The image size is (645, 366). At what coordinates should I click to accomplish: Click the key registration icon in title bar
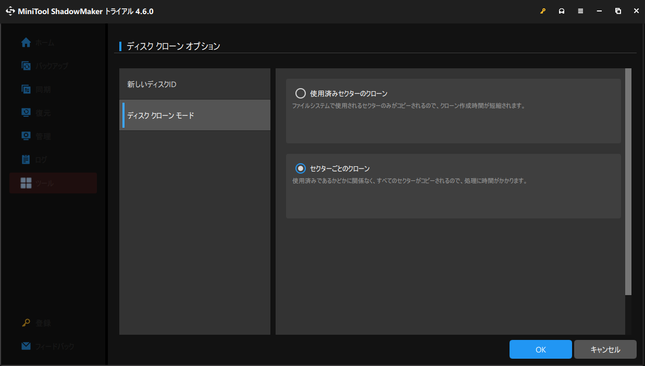coord(543,11)
